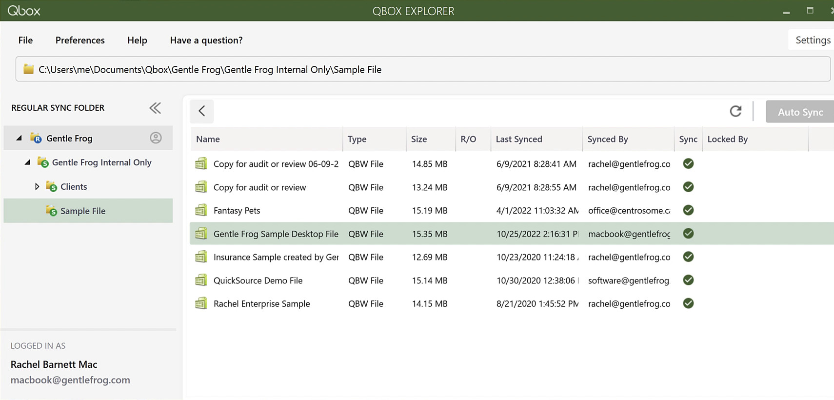Select QuickSource Demo File name
Image resolution: width=834 pixels, height=400 pixels.
click(x=258, y=280)
